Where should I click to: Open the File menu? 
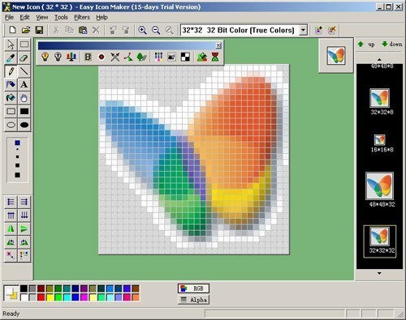pos(9,17)
